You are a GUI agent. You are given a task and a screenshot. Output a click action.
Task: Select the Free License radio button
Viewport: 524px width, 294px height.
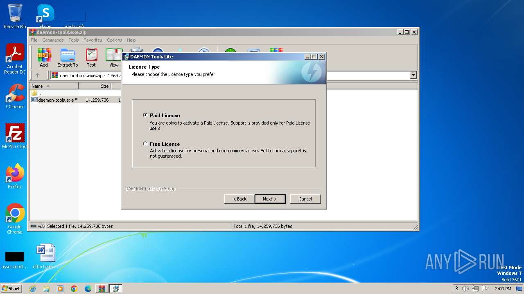[145, 144]
